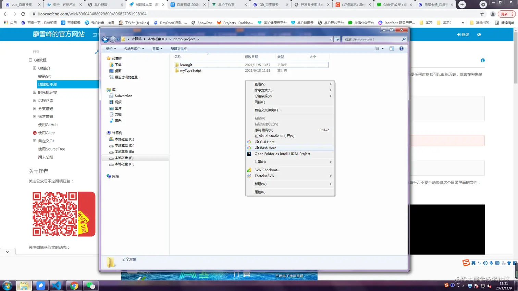518x291 pixels.
Task: Click the Chrome back navigation arrow
Action: coord(6,14)
